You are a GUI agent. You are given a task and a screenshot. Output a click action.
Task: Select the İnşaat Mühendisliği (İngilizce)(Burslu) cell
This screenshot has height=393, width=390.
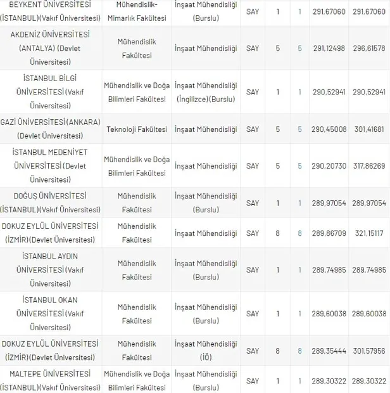(206, 93)
